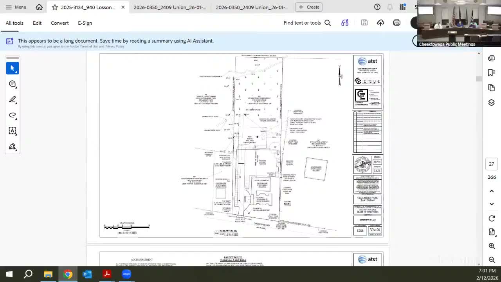Viewport: 501px width, 282px height.
Task: Open the page display settings icon
Action: (x=492, y=232)
